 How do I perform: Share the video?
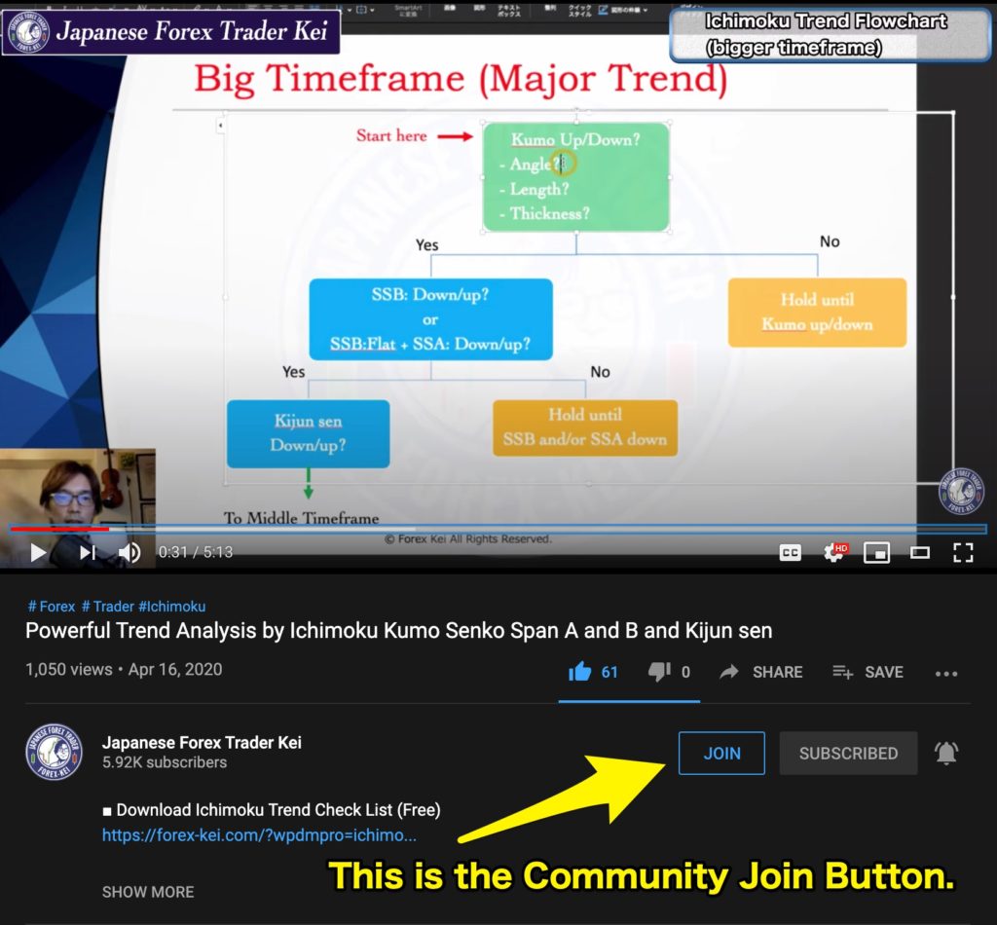[760, 672]
